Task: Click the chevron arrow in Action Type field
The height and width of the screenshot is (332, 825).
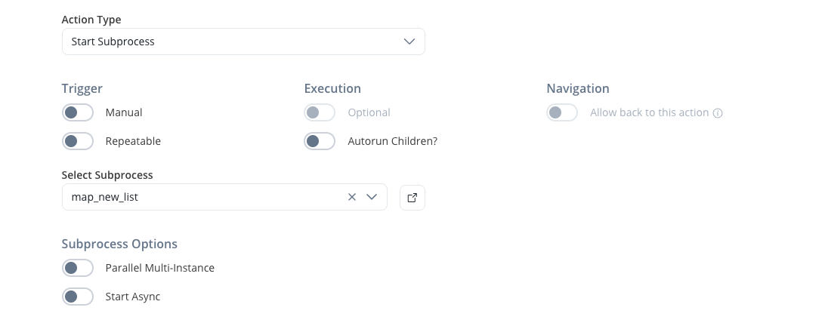Action: click(x=409, y=41)
